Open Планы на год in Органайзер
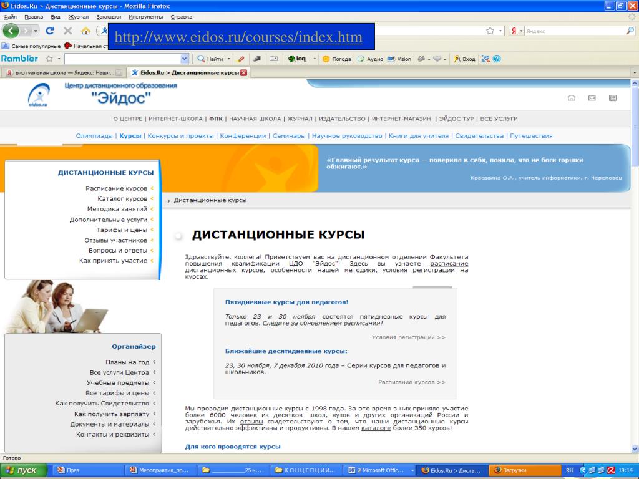Image resolution: width=639 pixels, height=479 pixels. click(127, 362)
